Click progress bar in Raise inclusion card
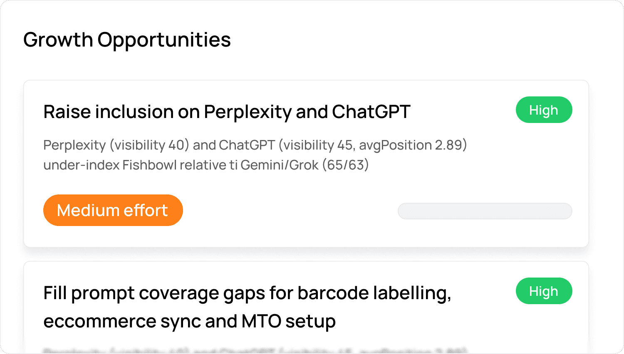The image size is (624, 354). tap(485, 211)
